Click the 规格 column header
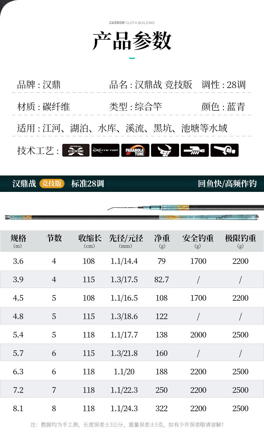 click(x=18, y=238)
